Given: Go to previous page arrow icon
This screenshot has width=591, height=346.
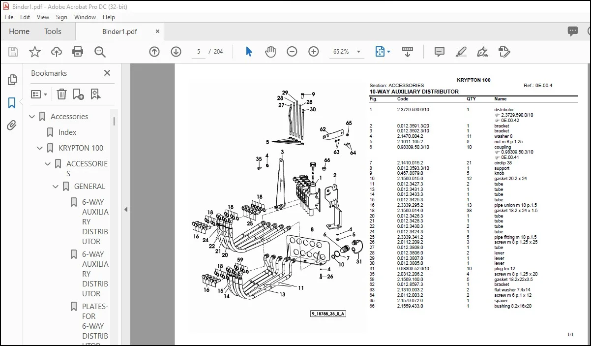Looking at the screenshot, I should tap(154, 52).
